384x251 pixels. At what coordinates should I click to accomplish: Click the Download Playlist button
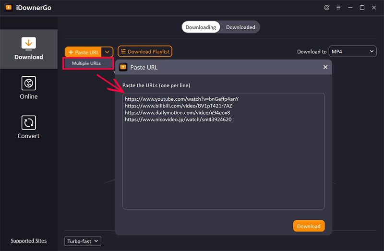click(x=144, y=52)
